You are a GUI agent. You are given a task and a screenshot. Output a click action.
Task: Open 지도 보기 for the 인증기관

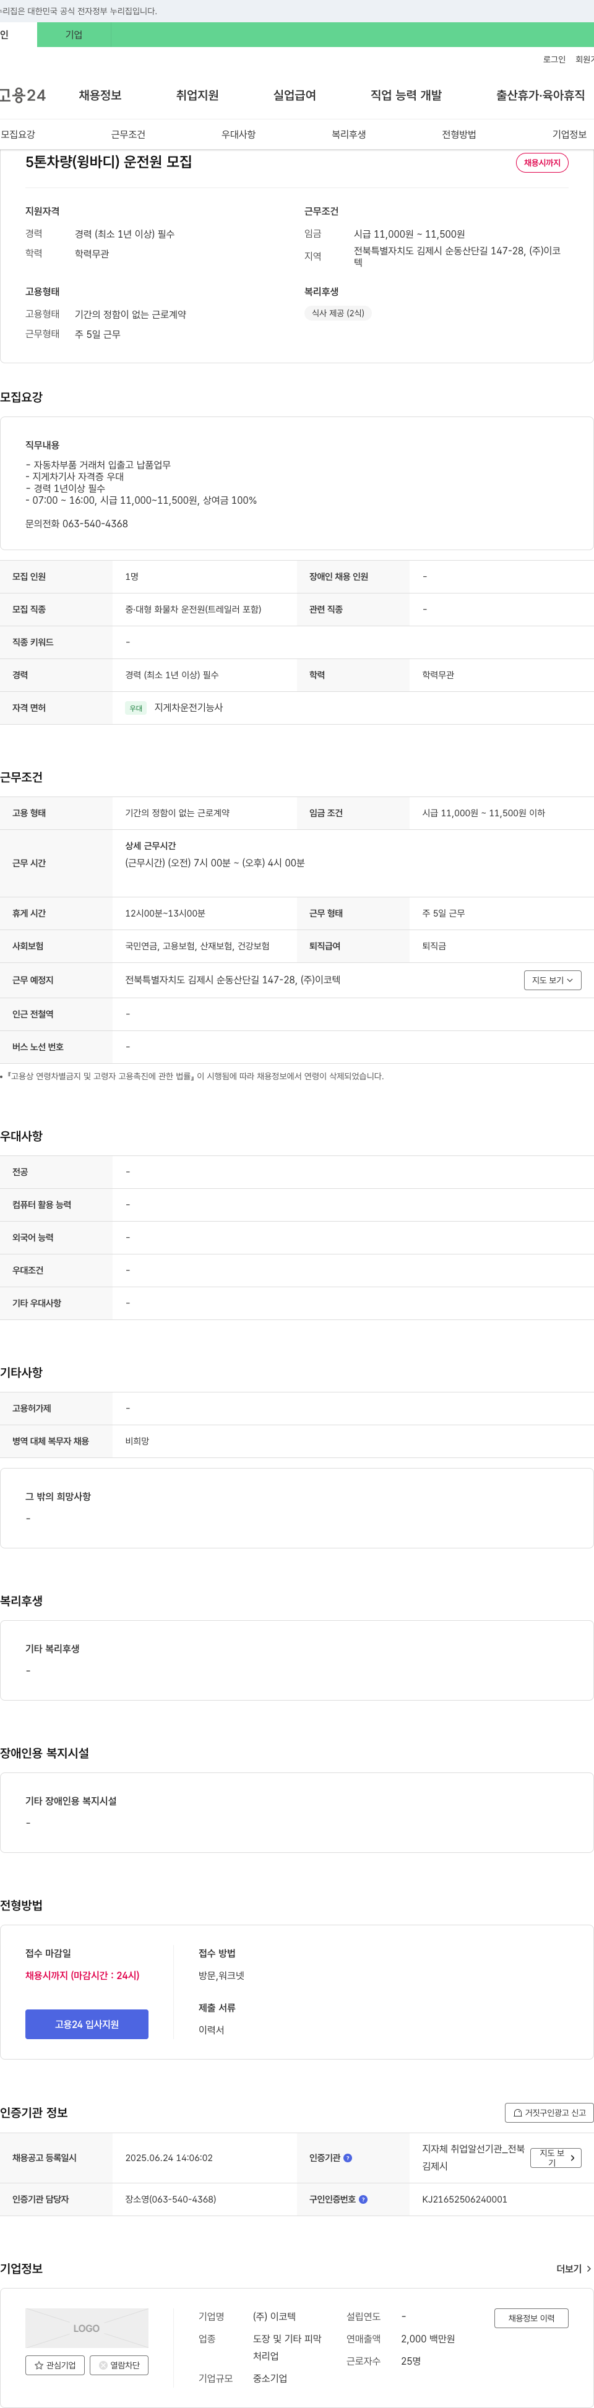click(x=556, y=2157)
